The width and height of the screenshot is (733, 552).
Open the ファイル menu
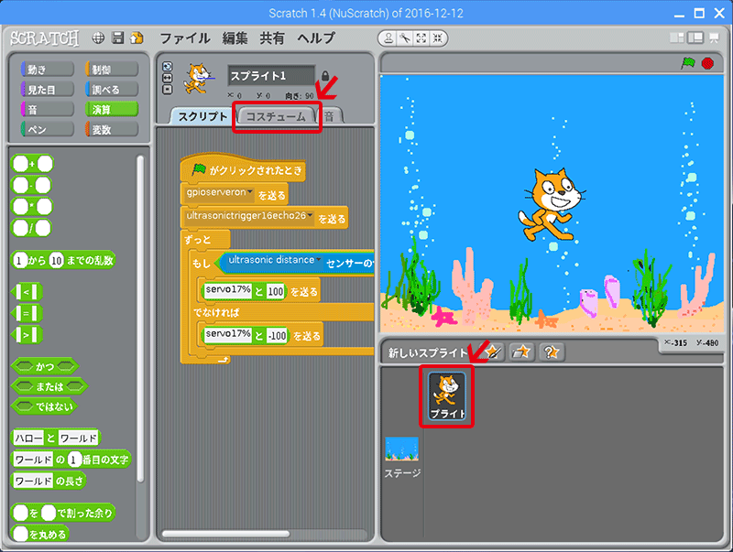pyautogui.click(x=184, y=38)
